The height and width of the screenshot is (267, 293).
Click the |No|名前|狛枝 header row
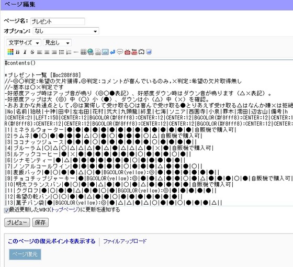(x=146, y=112)
